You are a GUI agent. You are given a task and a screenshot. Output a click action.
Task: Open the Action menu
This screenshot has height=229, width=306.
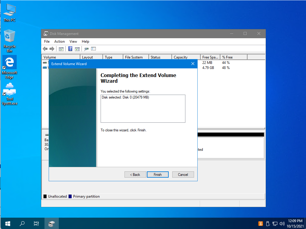[x=59, y=42]
